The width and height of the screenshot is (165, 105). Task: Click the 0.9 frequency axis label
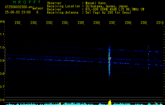click(2, 60)
